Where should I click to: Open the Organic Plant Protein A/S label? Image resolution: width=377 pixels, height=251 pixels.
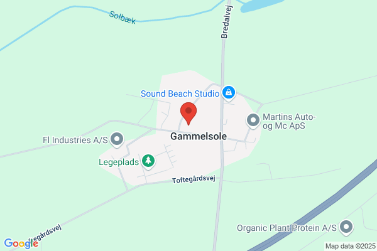(x=287, y=228)
